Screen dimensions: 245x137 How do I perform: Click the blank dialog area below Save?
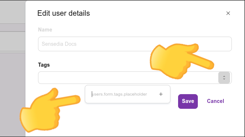click(x=188, y=122)
